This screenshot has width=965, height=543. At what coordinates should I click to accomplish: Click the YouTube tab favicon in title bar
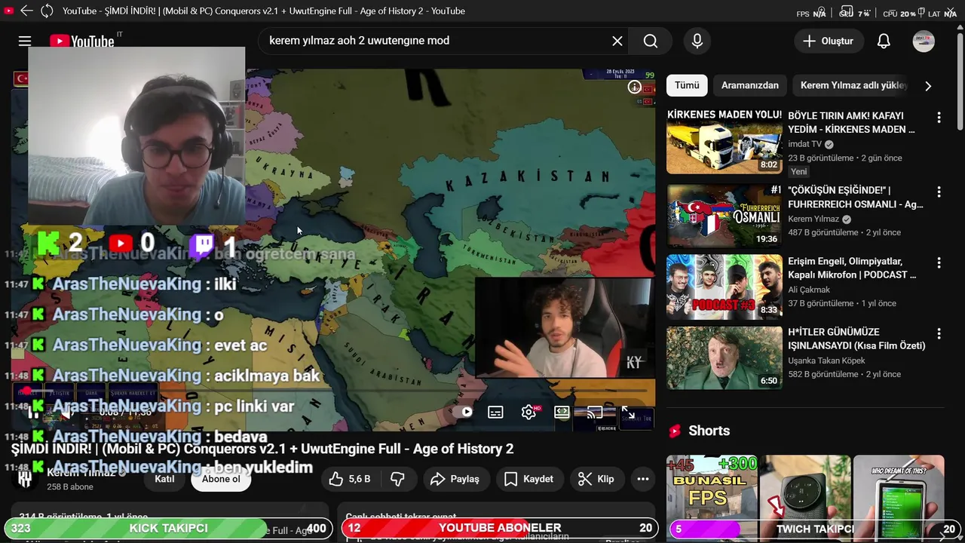coord(9,11)
